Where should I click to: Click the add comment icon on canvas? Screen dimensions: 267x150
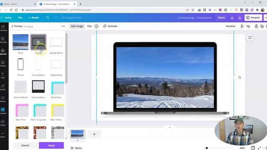click(x=250, y=37)
